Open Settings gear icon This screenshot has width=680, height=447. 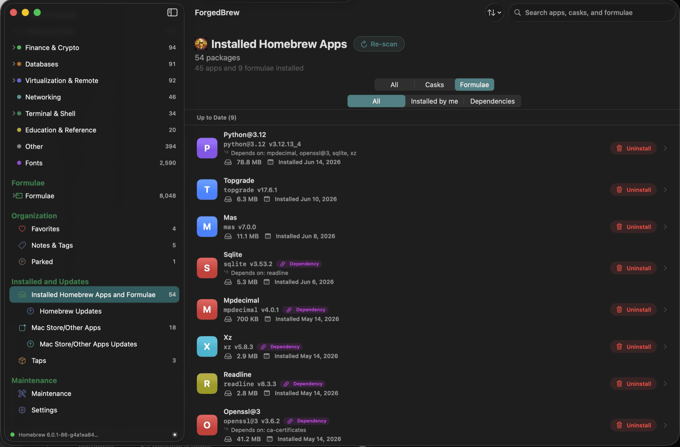coord(22,410)
